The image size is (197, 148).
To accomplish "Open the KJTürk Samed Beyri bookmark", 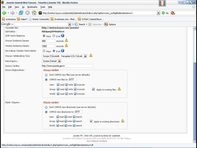I will pos(91,19).
